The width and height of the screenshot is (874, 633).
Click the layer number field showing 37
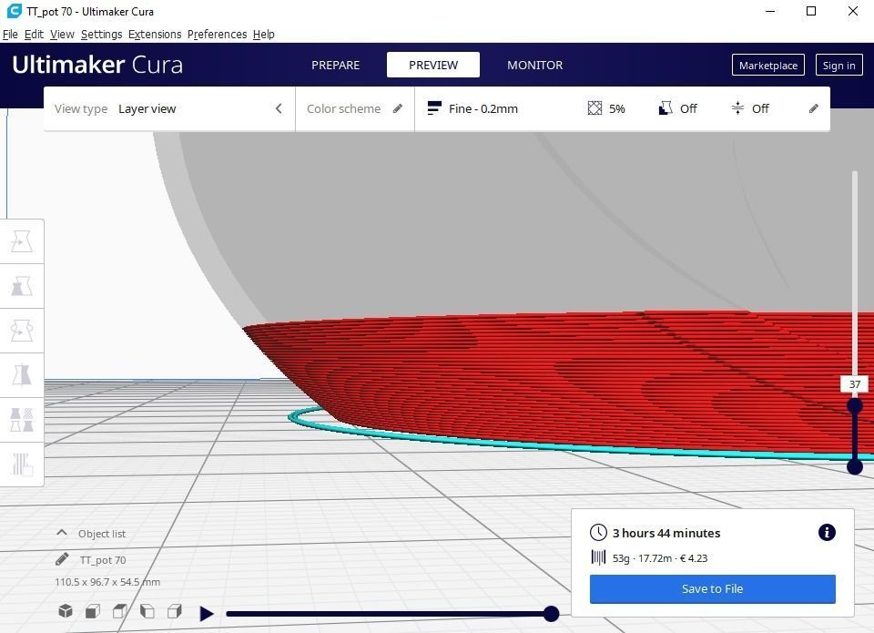[x=855, y=384]
